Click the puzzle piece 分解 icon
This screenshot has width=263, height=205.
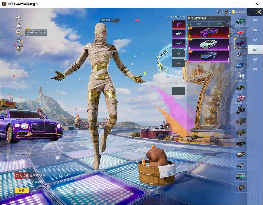coord(19,25)
